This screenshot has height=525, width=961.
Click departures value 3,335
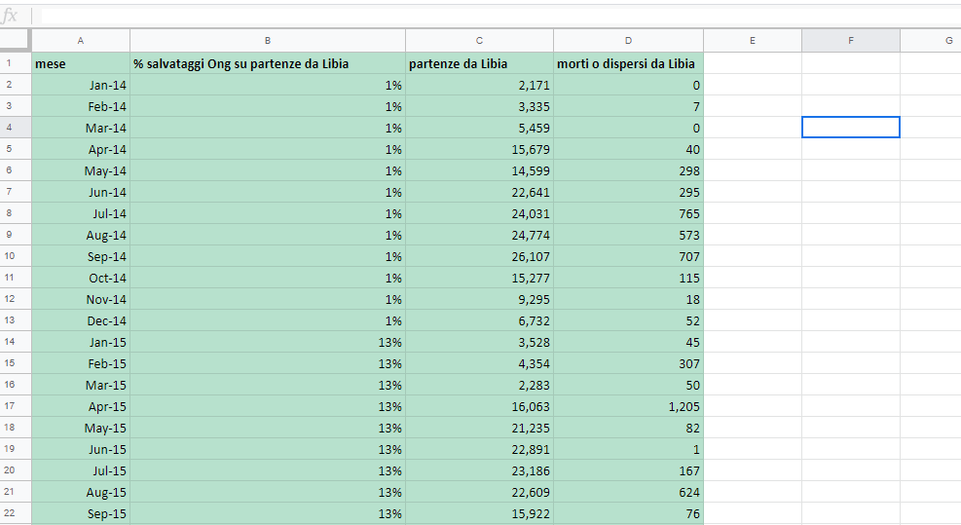tap(479, 106)
